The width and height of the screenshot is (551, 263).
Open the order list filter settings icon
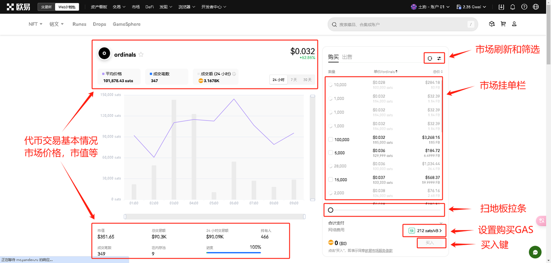tap(439, 58)
